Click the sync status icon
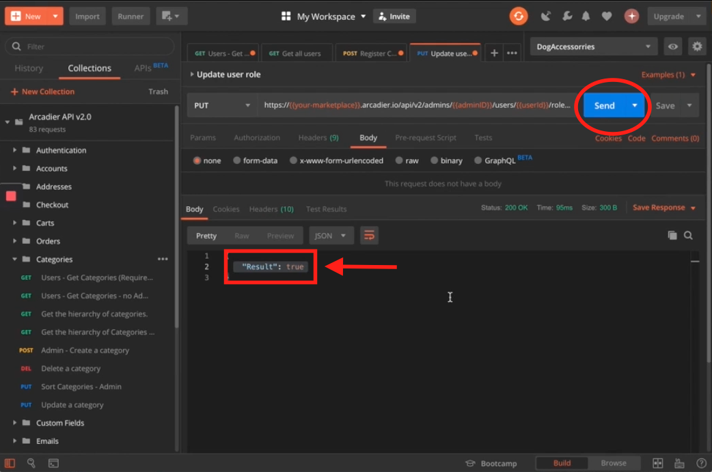The height and width of the screenshot is (472, 712). point(518,16)
